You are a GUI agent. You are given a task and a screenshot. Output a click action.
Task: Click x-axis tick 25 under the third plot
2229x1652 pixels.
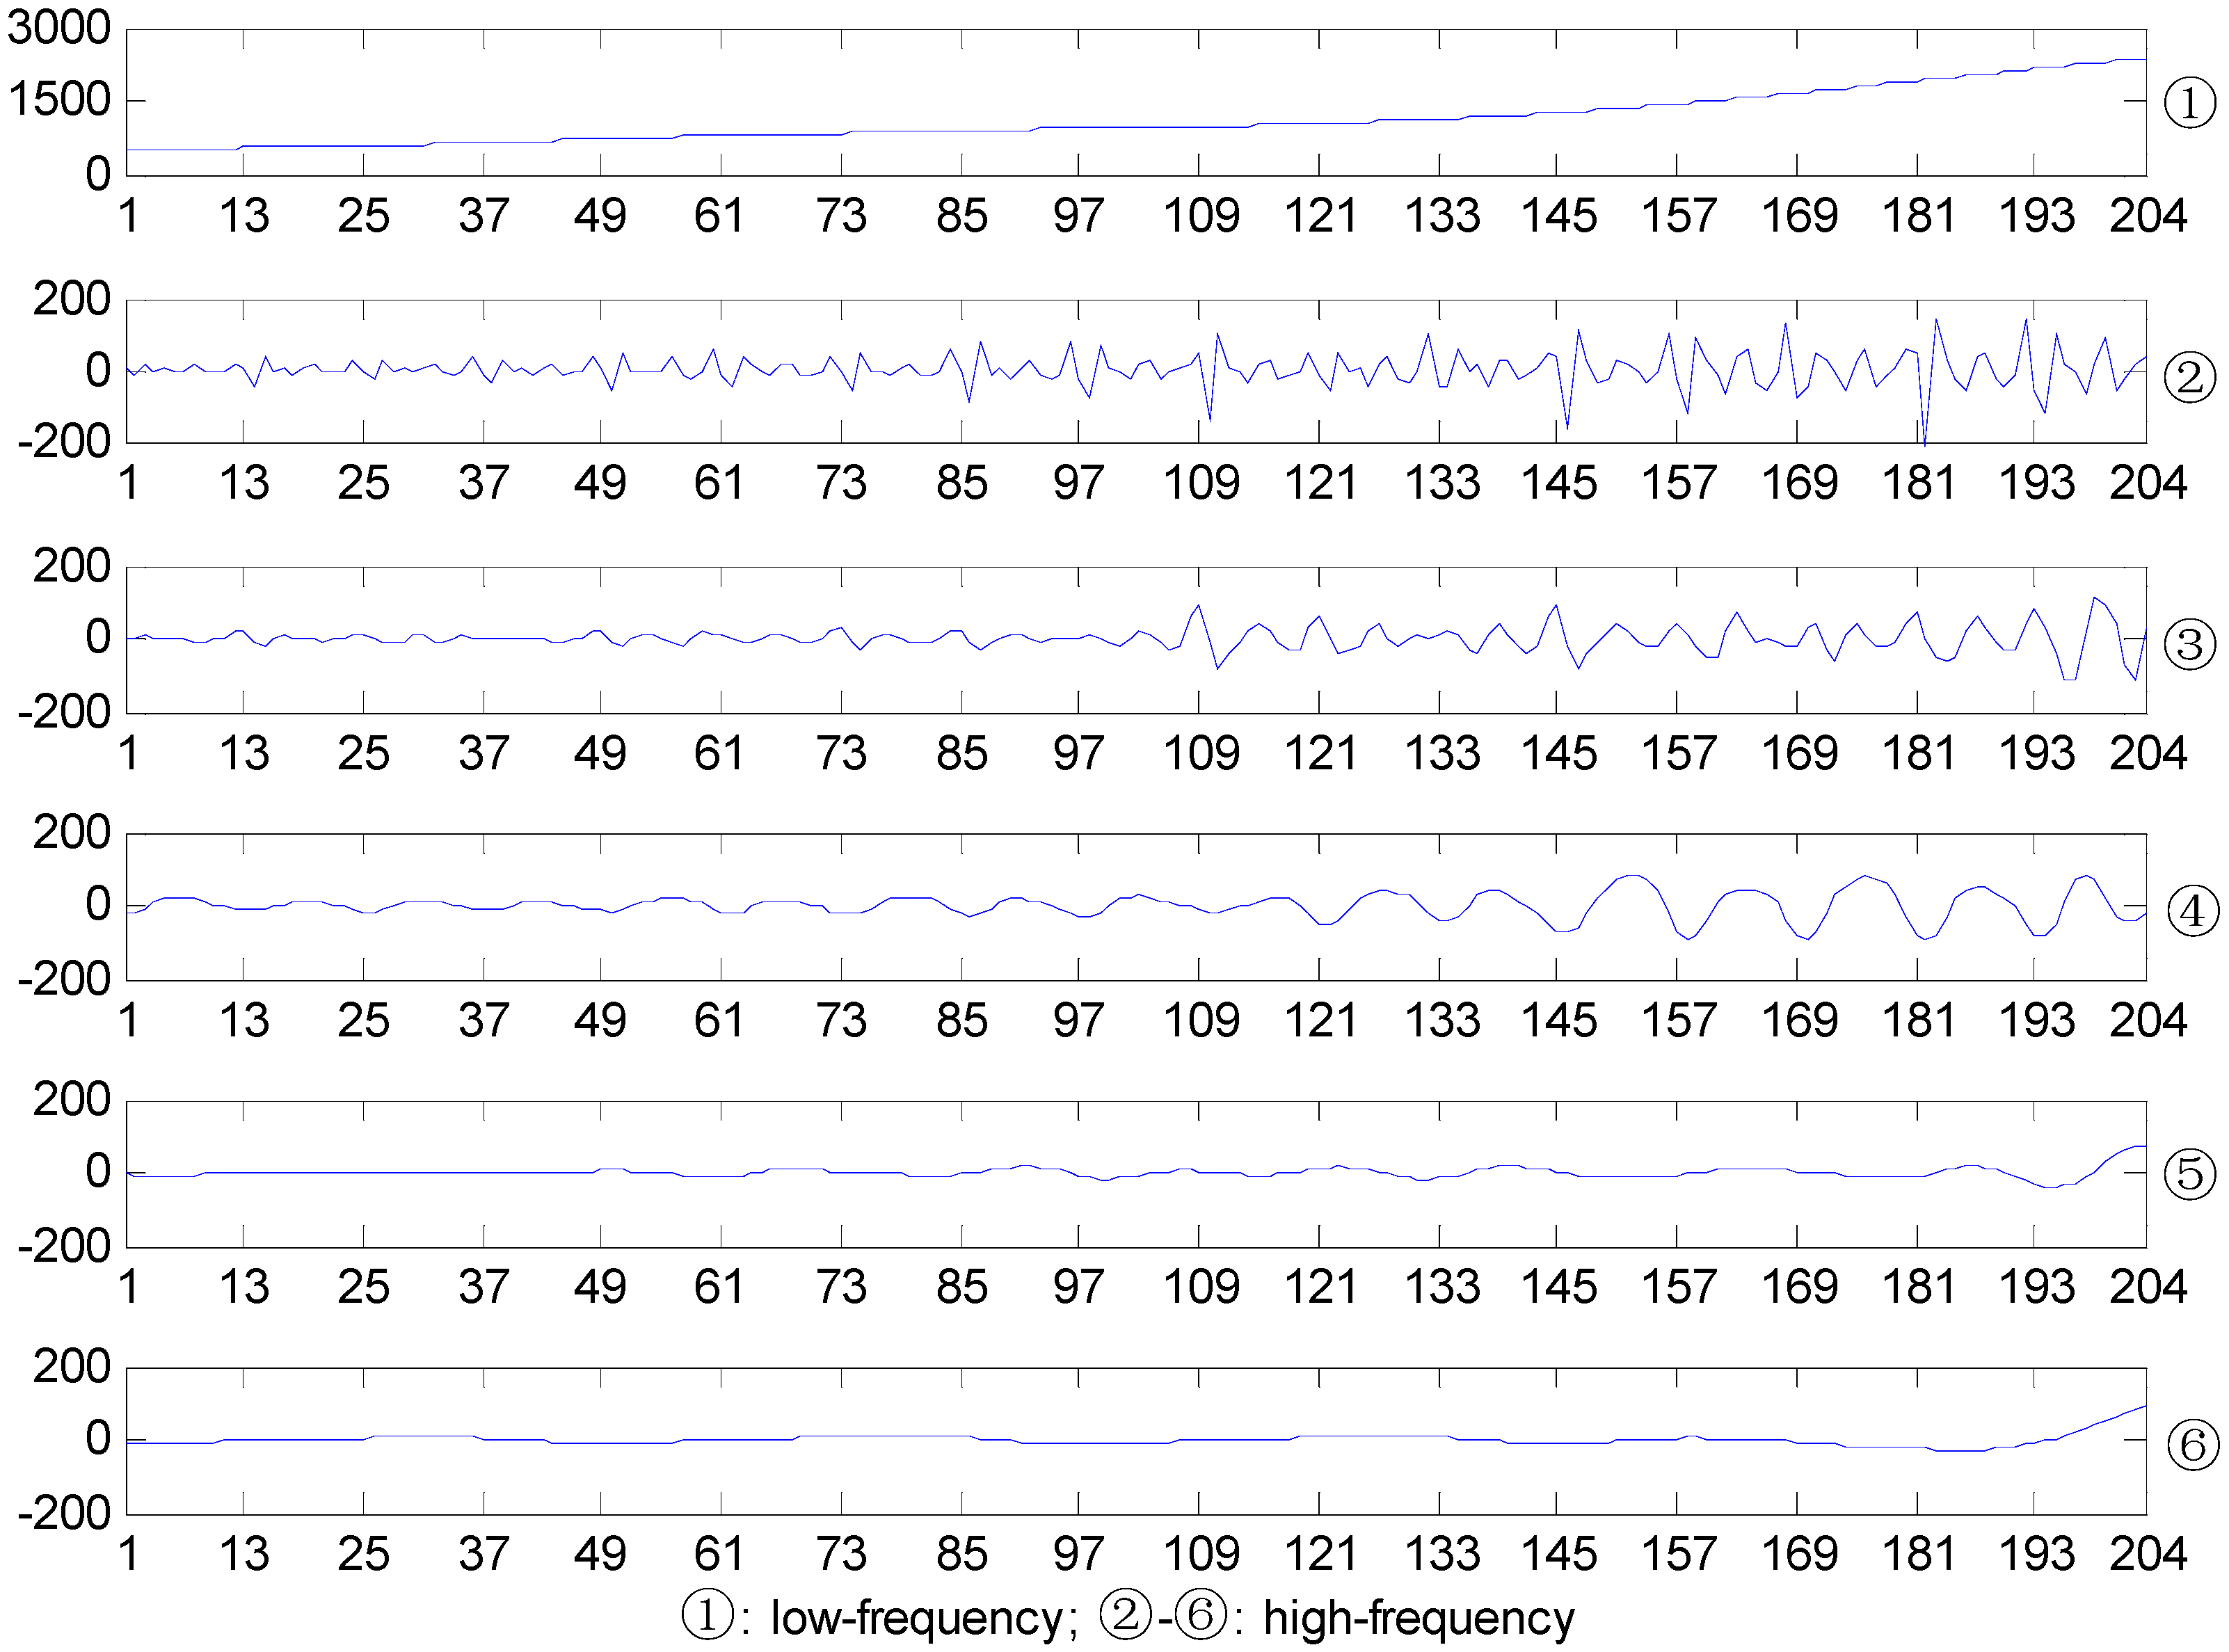click(x=363, y=753)
